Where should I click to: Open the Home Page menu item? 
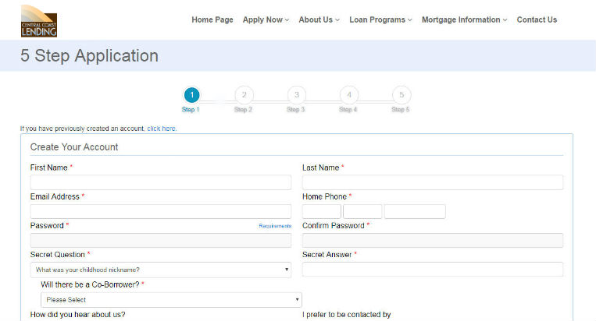[x=212, y=19]
